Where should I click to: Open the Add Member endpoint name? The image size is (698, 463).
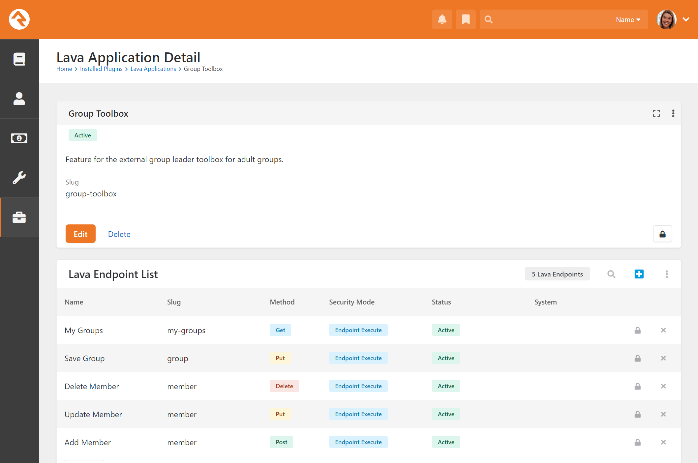(x=88, y=442)
